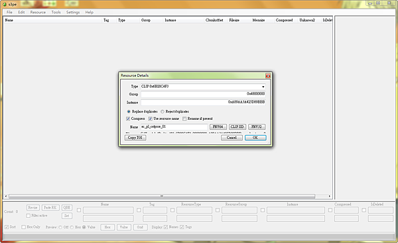Set Preview to Hex radio button
Viewport: 398px width, 243px height.
pyautogui.click(x=72, y=227)
